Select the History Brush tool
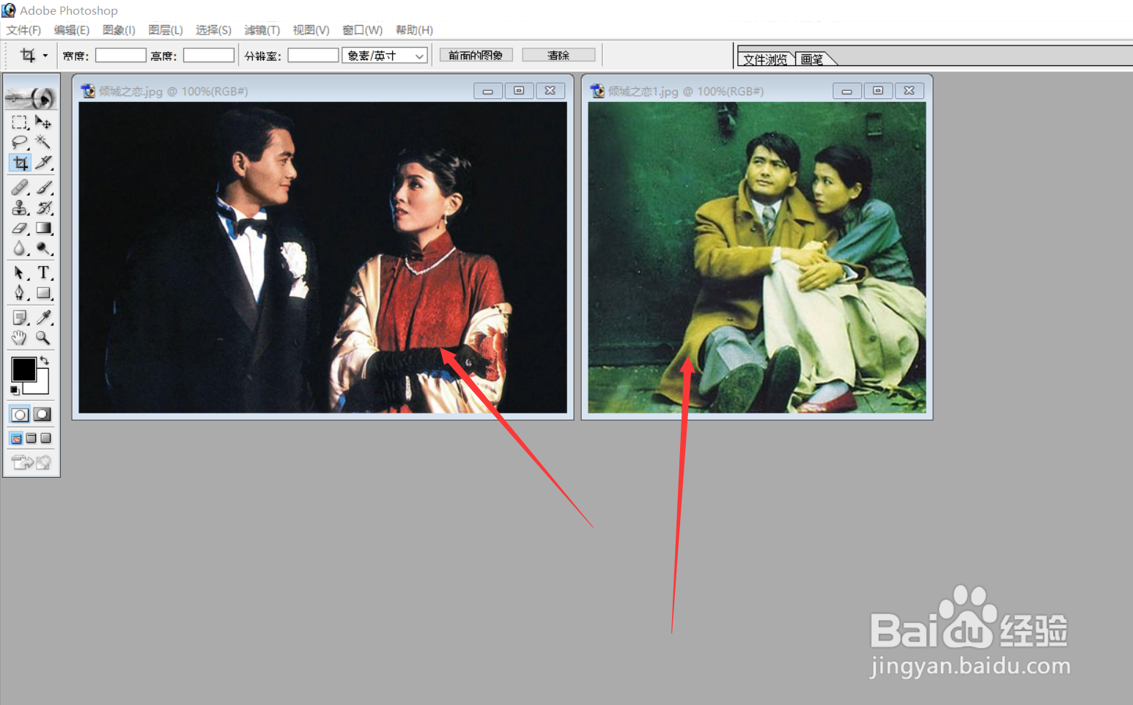 (x=43, y=207)
